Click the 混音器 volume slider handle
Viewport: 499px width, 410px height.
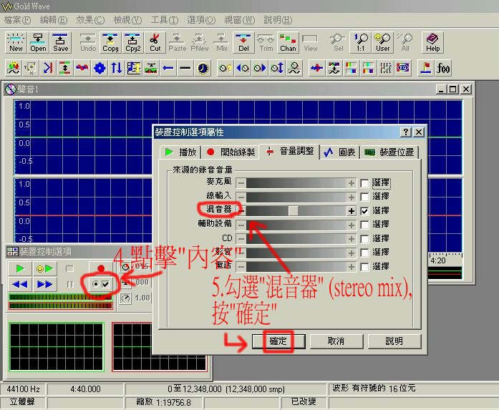click(294, 211)
